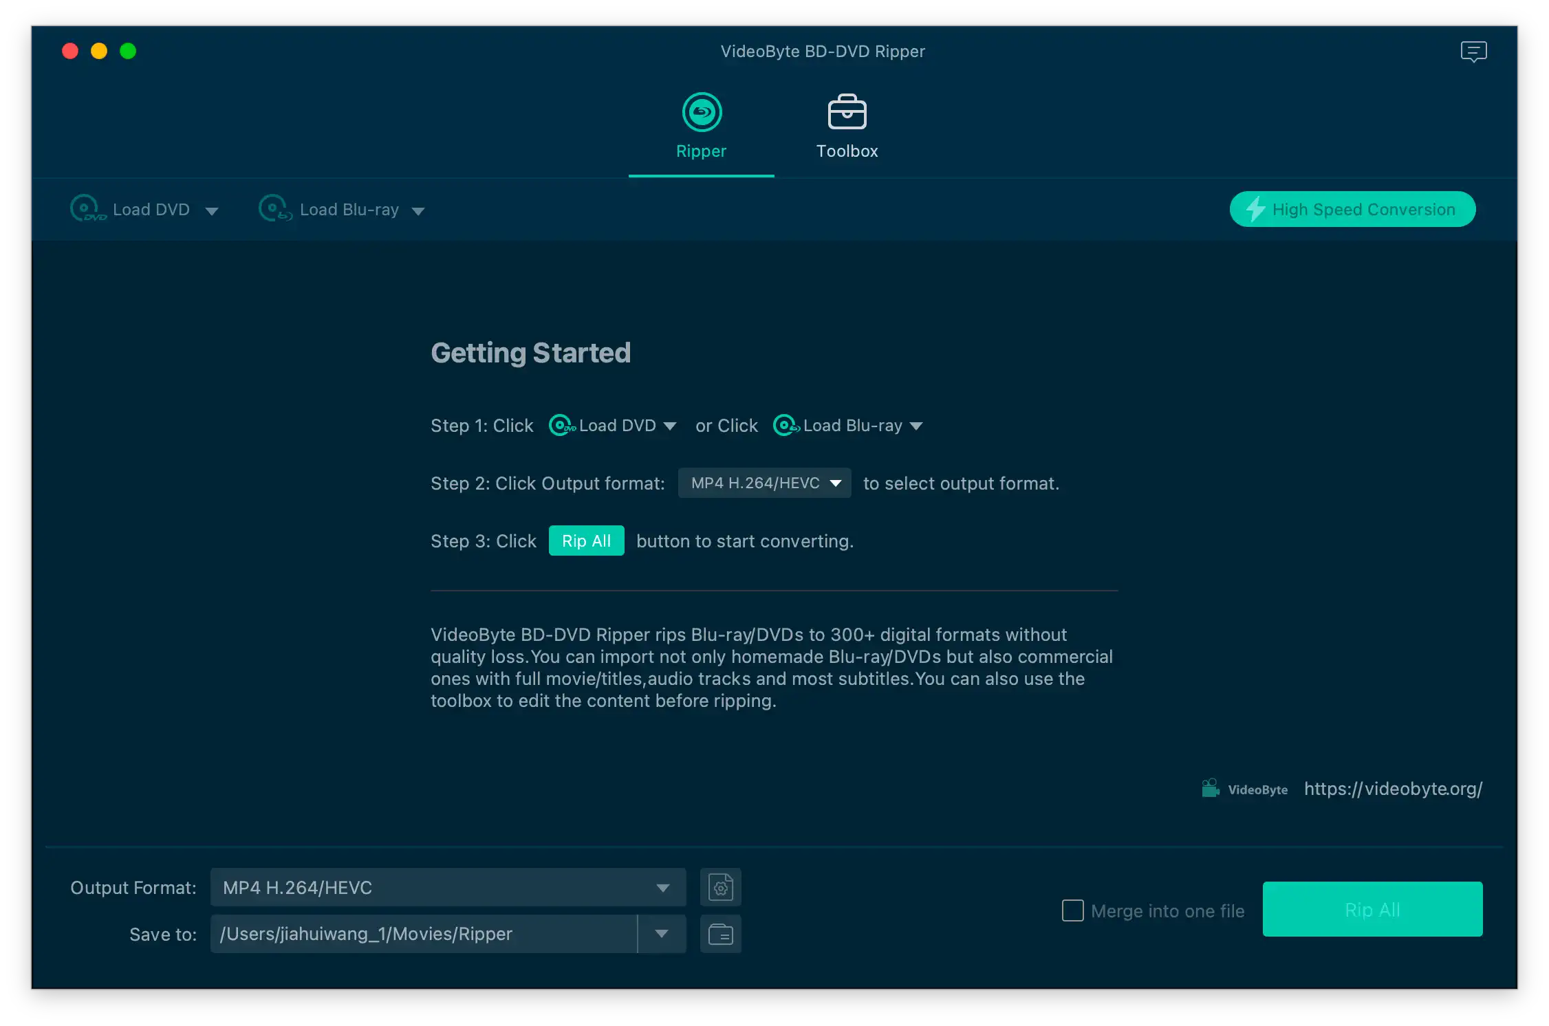Image resolution: width=1549 pixels, height=1026 pixels.
Task: Expand the Load Blu-ray dropdown arrow
Action: click(x=418, y=211)
